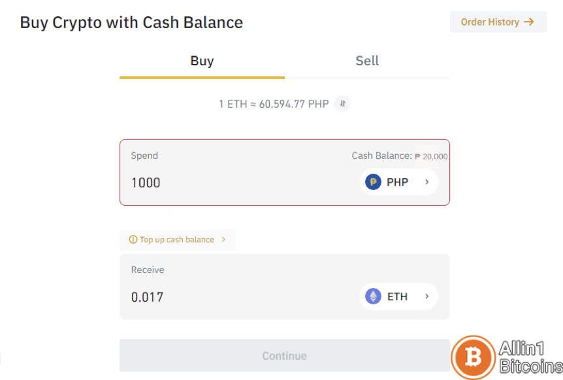Click the info icon beside Top up
Screen dimensions: 563x380
coord(133,240)
